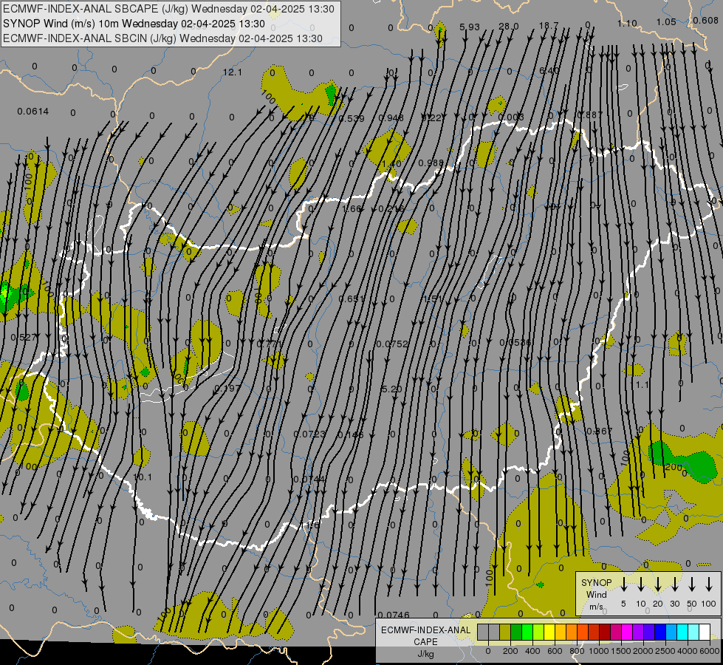This screenshot has width=723, height=665.
Task: Click the map value '1.66'
Action: (352, 208)
